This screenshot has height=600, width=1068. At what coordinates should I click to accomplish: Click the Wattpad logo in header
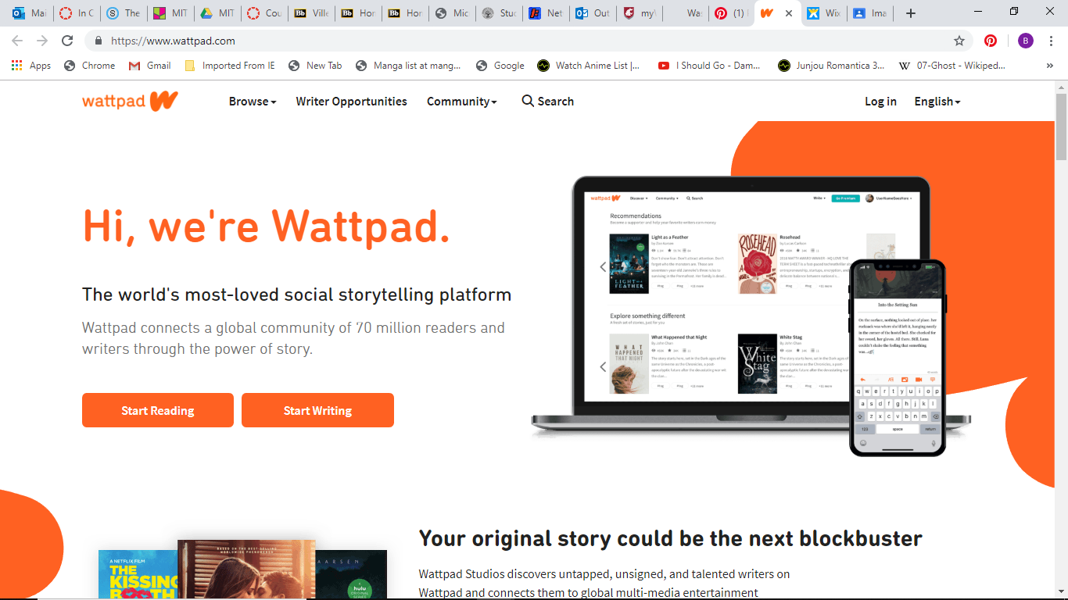point(130,101)
